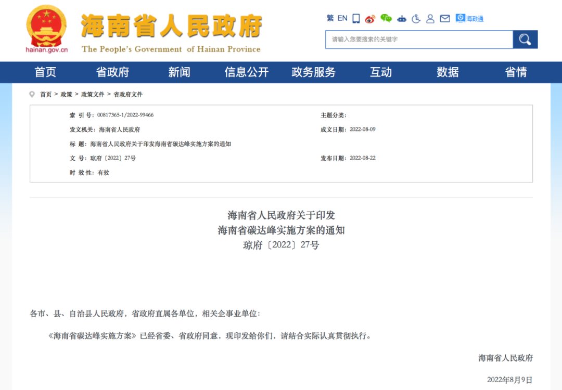Click the Weibo sharing icon
The width and height of the screenshot is (562, 390).
coord(370,18)
